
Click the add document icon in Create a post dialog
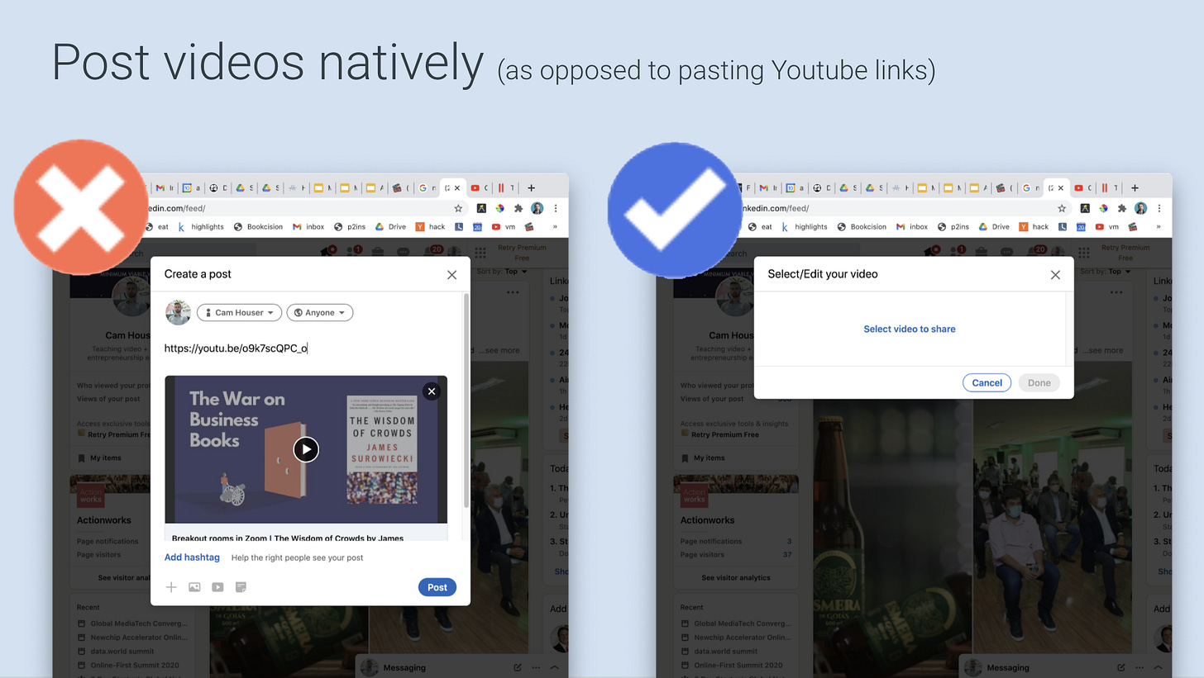(x=241, y=587)
